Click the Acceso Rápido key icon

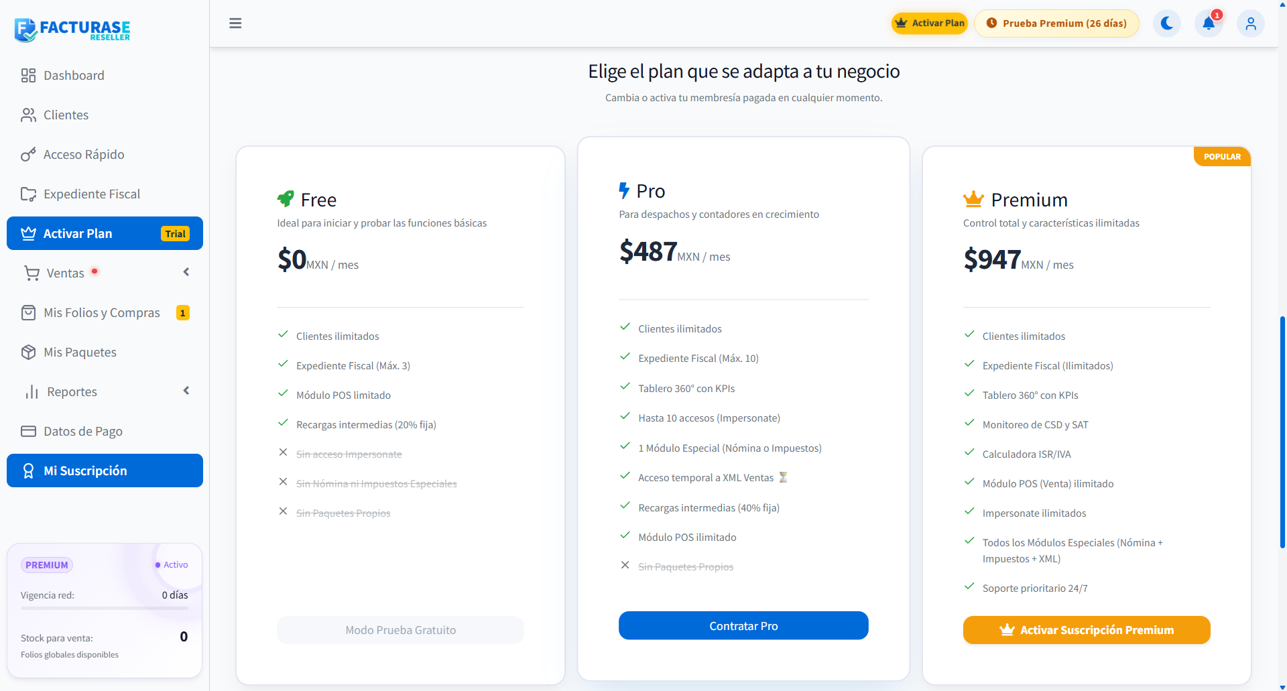coord(28,155)
